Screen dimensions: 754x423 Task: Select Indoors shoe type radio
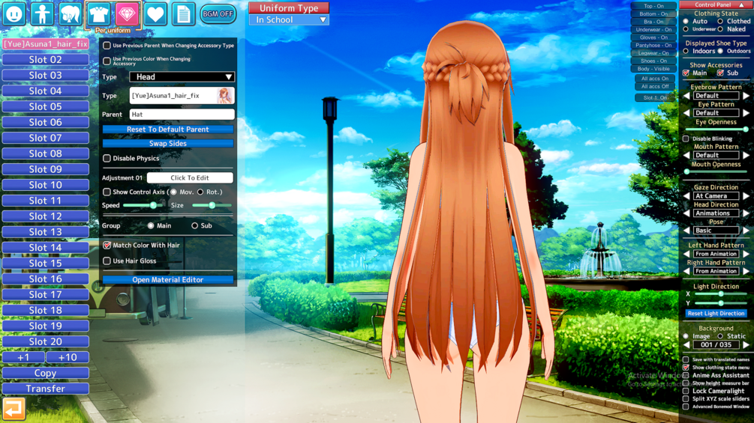686,51
